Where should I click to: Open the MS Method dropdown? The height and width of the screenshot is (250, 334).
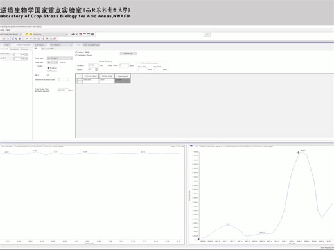[x=61, y=45]
